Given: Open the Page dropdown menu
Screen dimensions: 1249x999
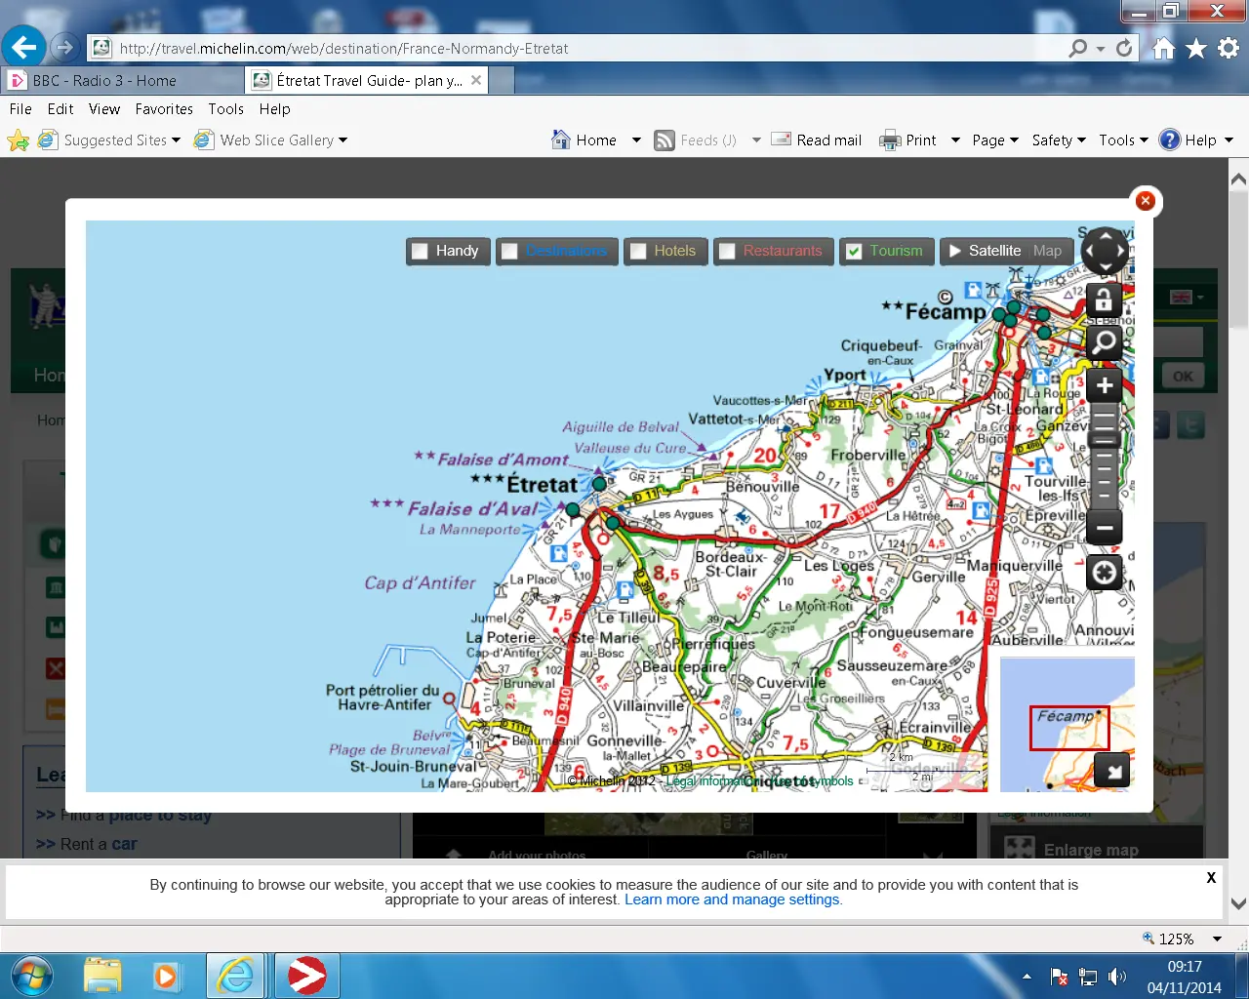Looking at the screenshot, I should pos(995,140).
